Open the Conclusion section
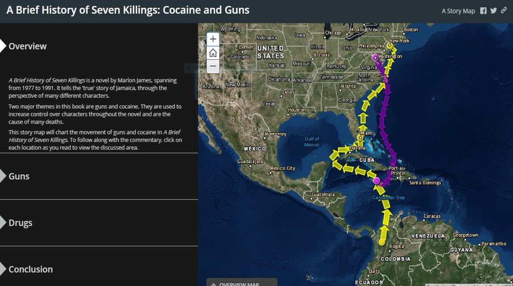The width and height of the screenshot is (513, 286). (30, 269)
